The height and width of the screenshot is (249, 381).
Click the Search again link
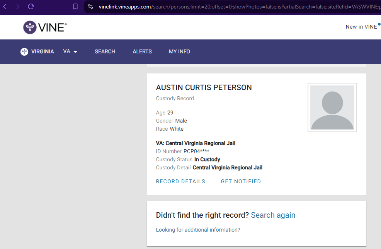click(x=273, y=215)
